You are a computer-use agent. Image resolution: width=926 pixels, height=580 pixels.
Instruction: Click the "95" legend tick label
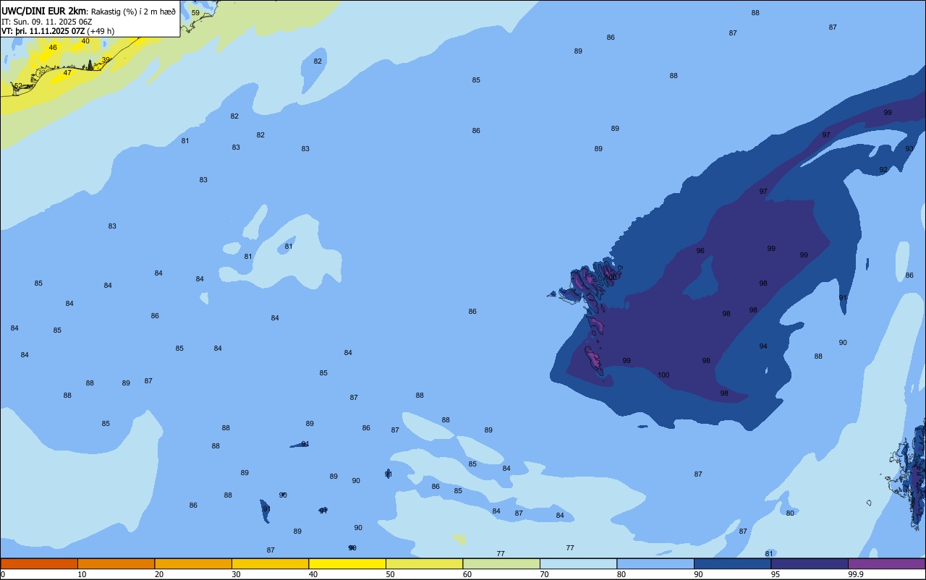pyautogui.click(x=776, y=574)
